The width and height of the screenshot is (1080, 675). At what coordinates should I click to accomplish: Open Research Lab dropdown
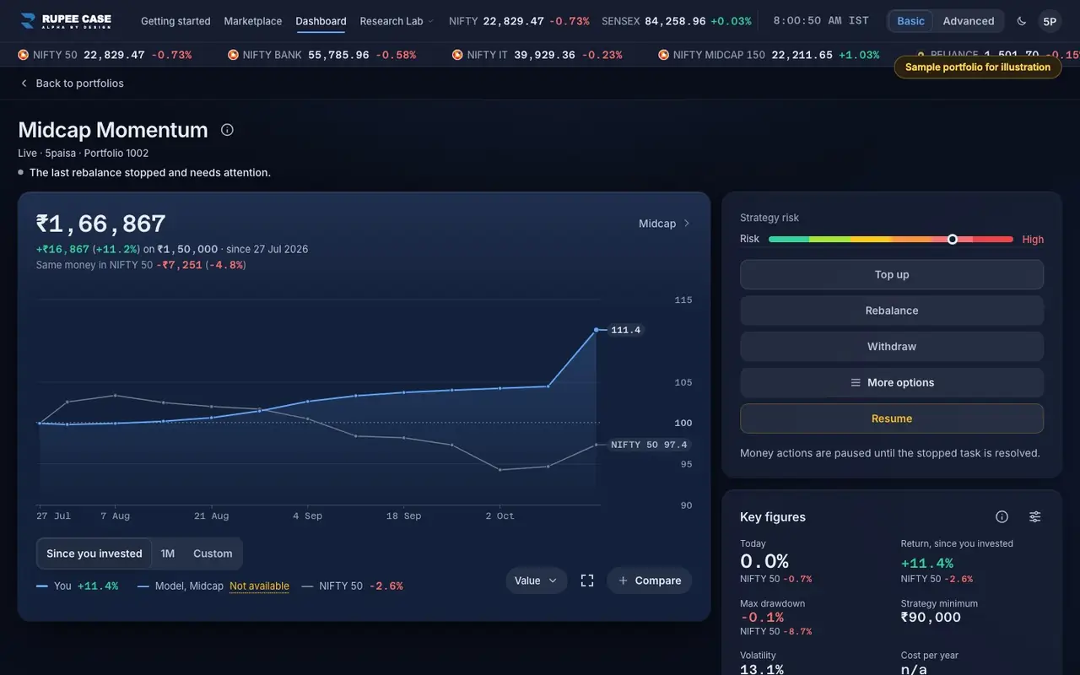[397, 21]
